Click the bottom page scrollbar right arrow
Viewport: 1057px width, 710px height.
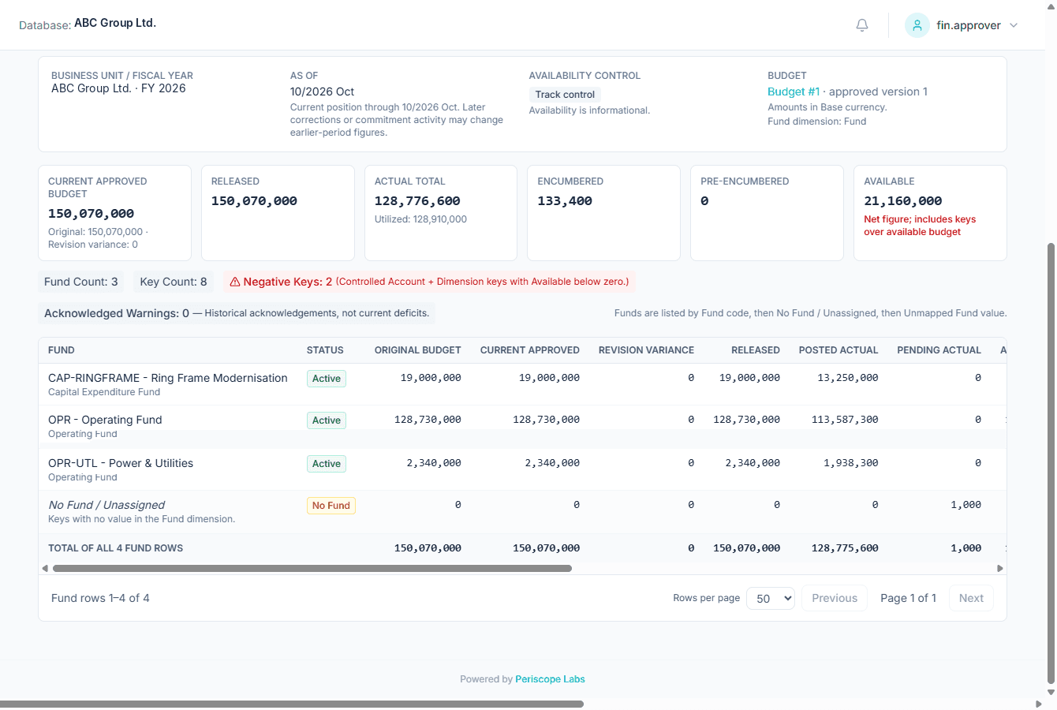tap(1038, 704)
